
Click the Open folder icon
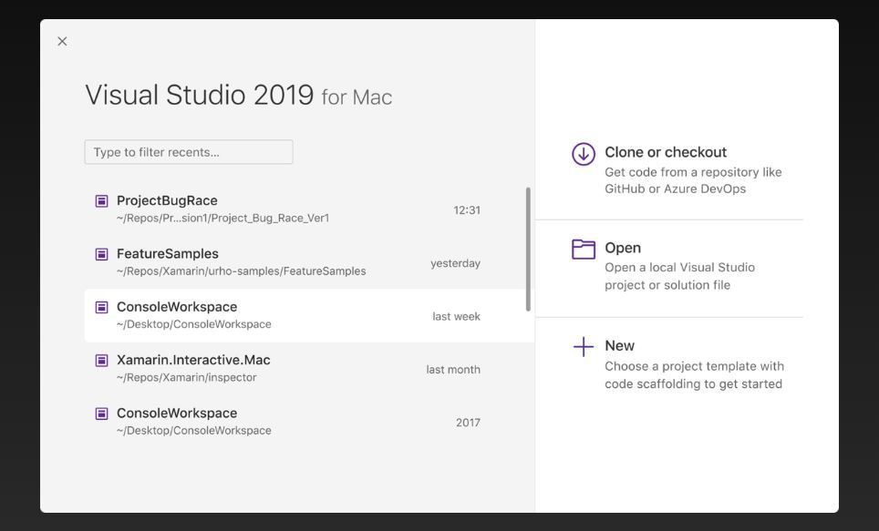click(584, 249)
